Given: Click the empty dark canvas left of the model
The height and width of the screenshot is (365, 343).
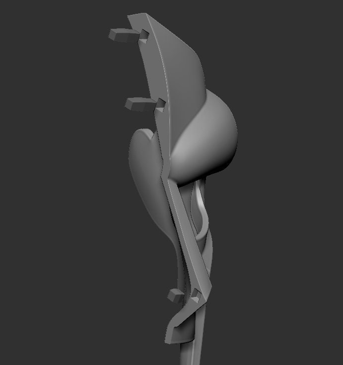Looking at the screenshot, I should (x=58, y=186).
